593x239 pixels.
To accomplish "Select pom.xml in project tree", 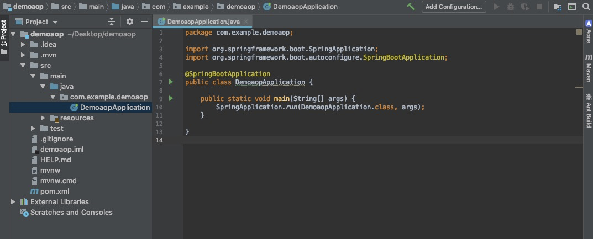I will point(54,192).
